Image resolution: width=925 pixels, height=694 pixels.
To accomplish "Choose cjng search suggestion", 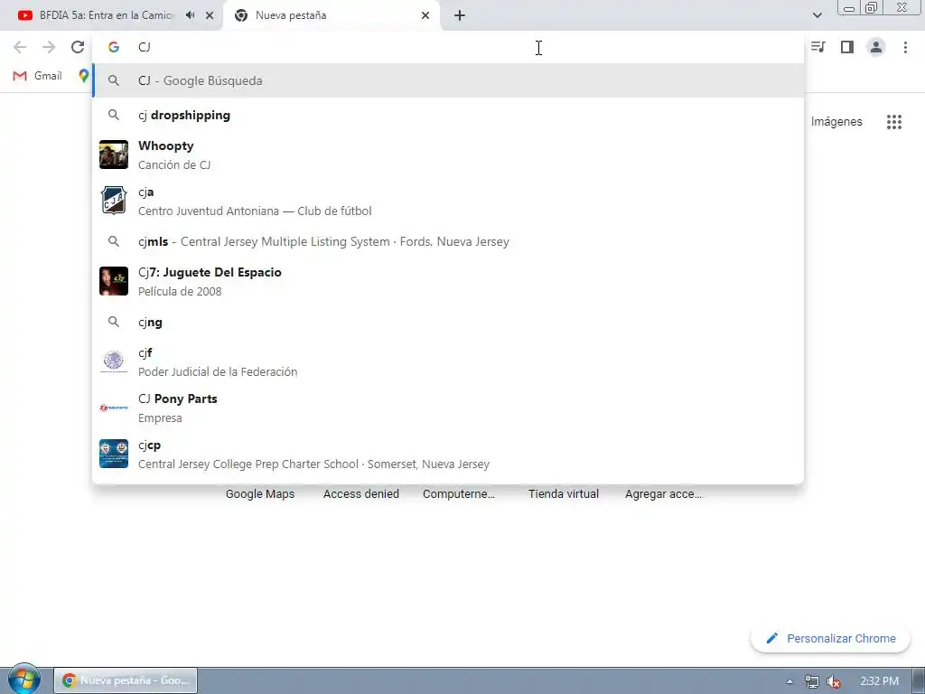I will (448, 323).
